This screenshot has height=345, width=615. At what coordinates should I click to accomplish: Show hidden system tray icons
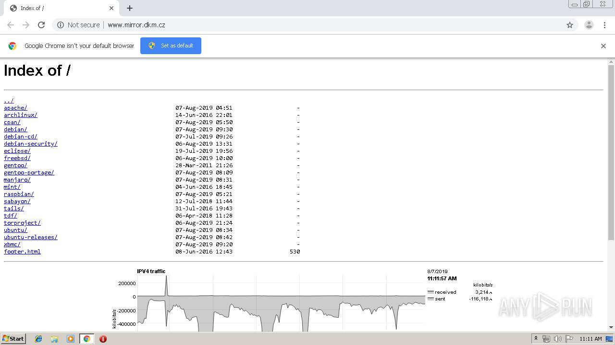coord(536,339)
